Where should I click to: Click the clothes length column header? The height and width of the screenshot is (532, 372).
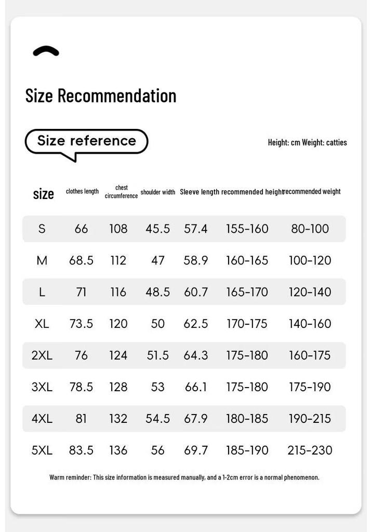tap(82, 191)
